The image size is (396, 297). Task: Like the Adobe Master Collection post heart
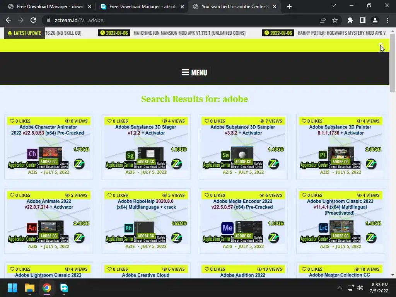304,269
